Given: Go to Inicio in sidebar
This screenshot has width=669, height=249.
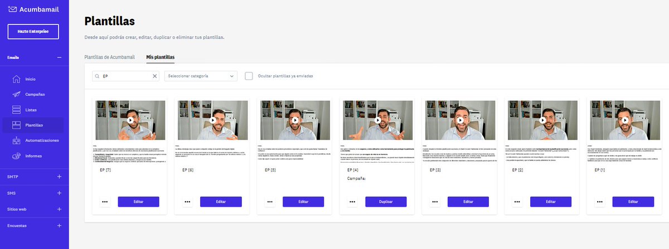Looking at the screenshot, I should (30, 79).
